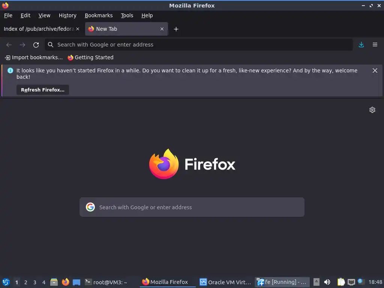Open the File menu
This screenshot has height=288, width=384.
point(8,15)
